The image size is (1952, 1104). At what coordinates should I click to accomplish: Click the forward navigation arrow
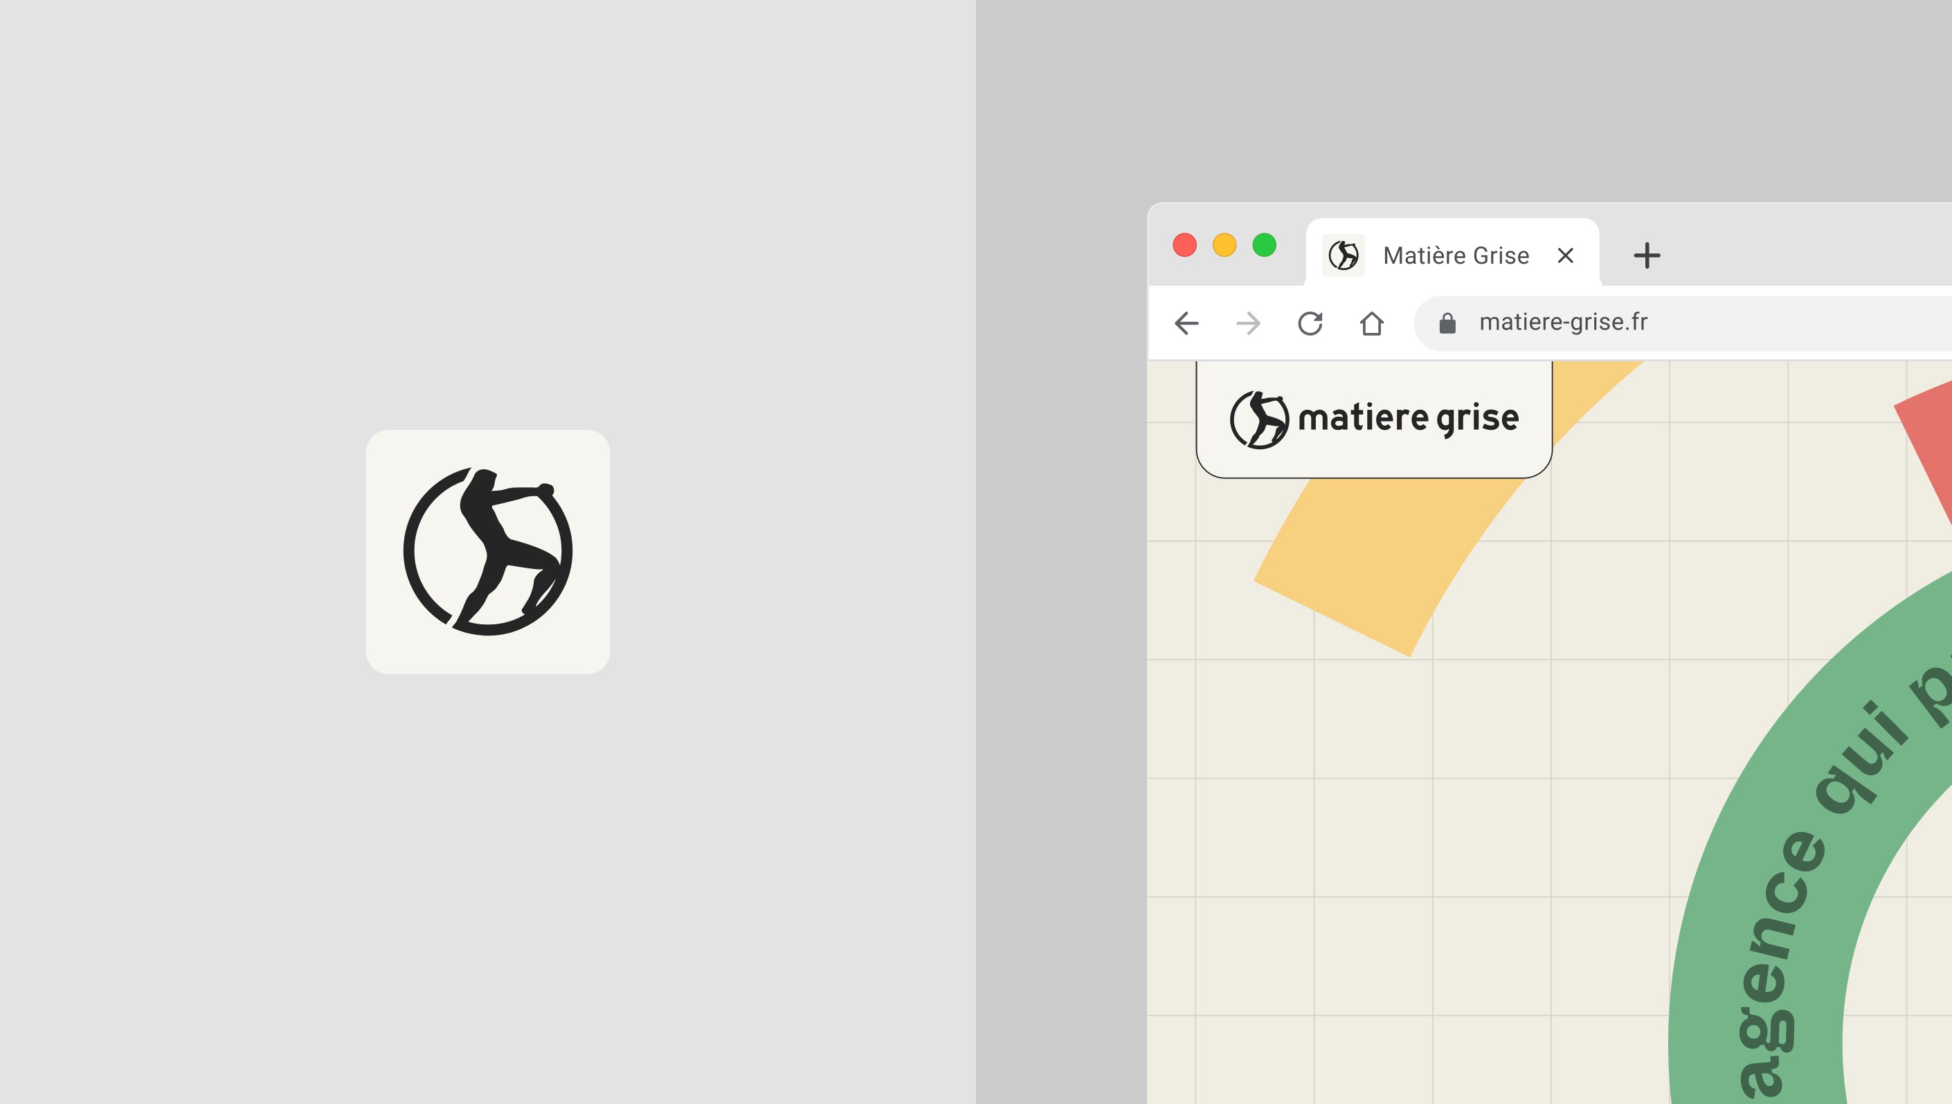click(x=1248, y=323)
